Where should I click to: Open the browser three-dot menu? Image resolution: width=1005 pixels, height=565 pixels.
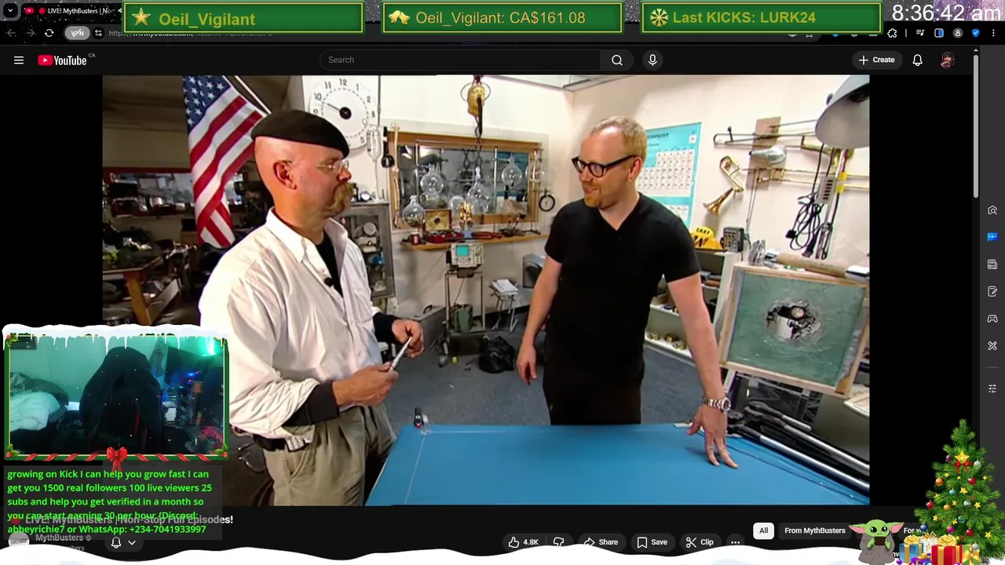(x=993, y=33)
